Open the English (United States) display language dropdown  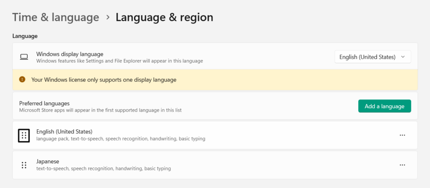tap(367, 57)
